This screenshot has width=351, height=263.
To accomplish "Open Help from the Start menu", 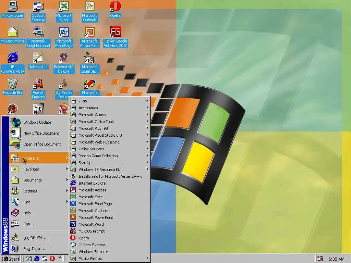I will point(39,213).
